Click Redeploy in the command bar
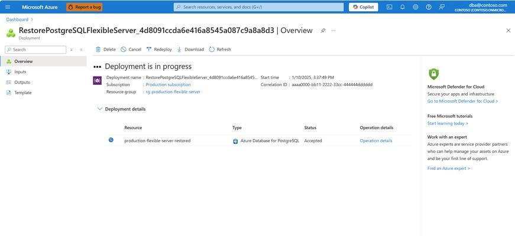Image resolution: width=515 pixels, height=236 pixels. pyautogui.click(x=159, y=50)
